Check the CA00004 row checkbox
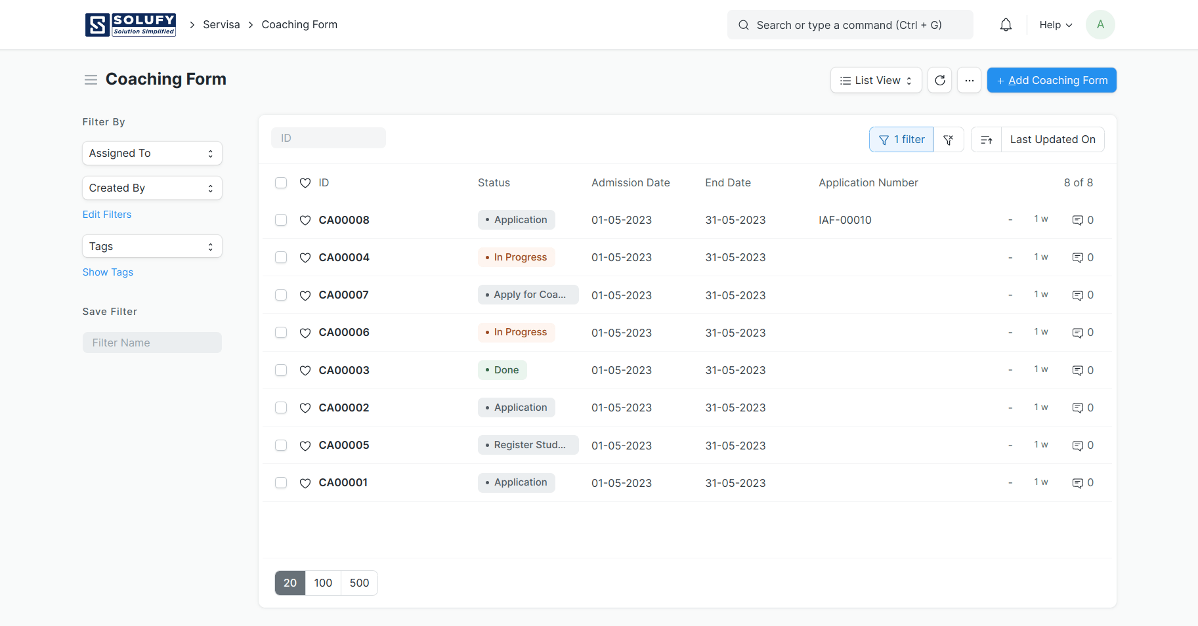The image size is (1198, 626). click(x=281, y=257)
